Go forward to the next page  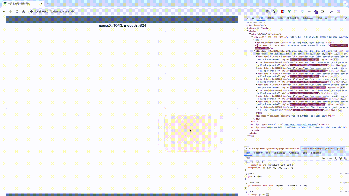pos(11,11)
